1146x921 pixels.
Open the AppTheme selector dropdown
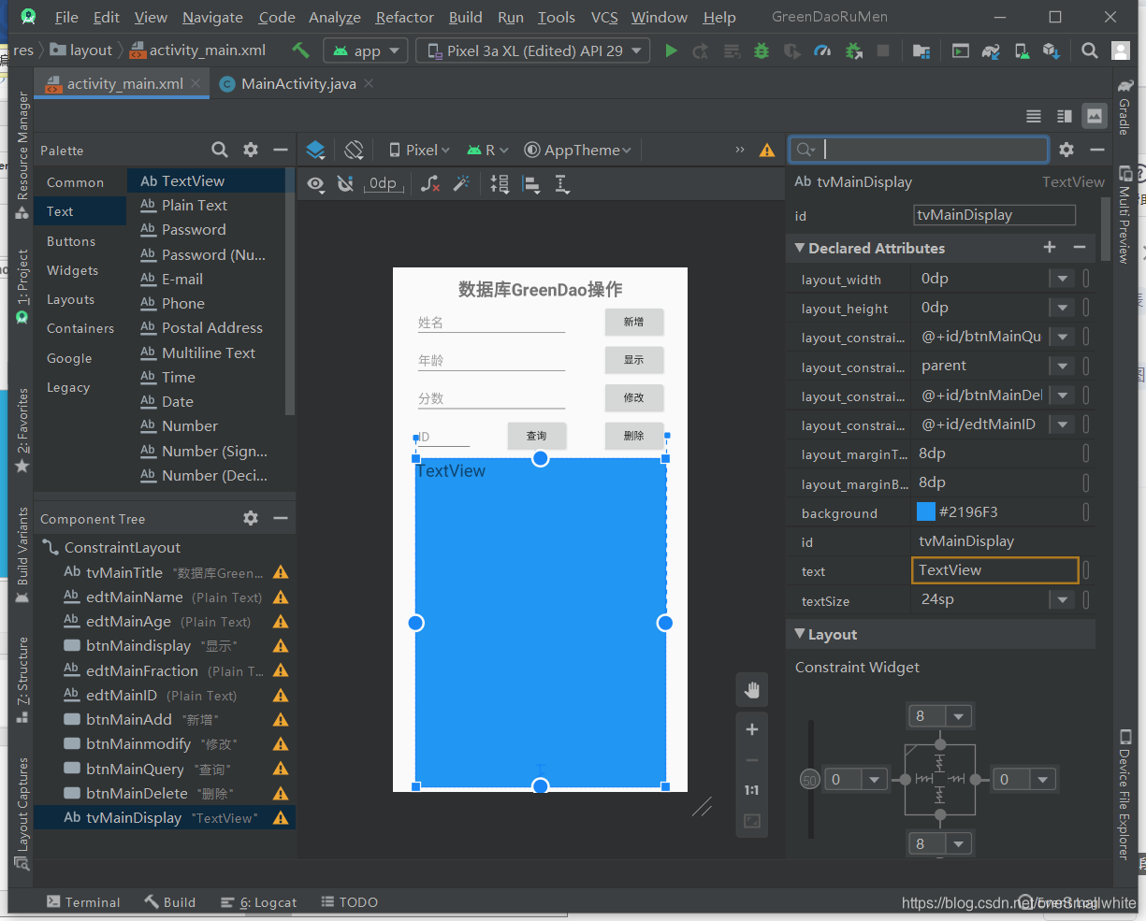coord(577,150)
